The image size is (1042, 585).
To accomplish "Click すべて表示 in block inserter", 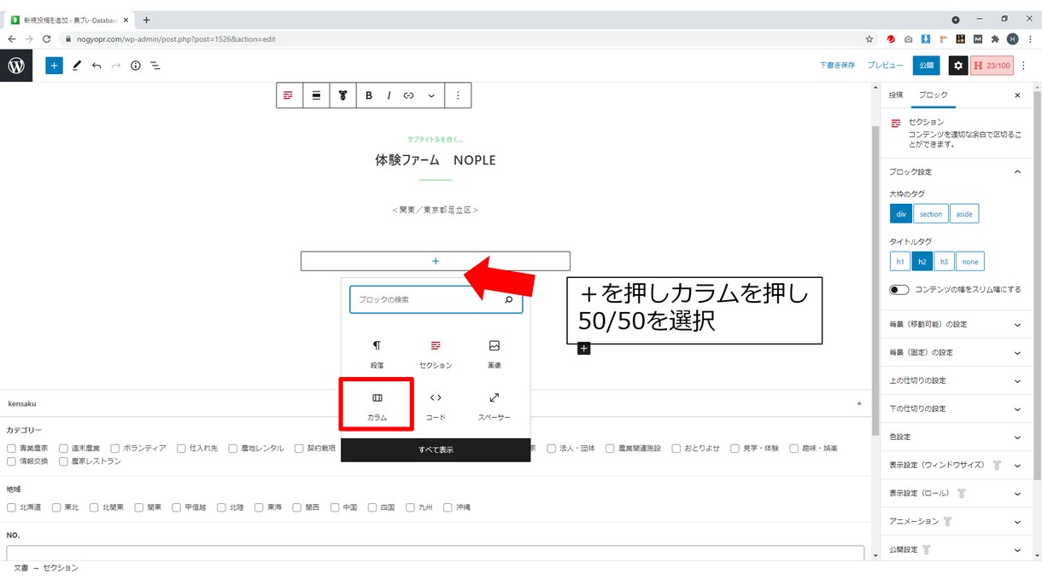I will (436, 449).
